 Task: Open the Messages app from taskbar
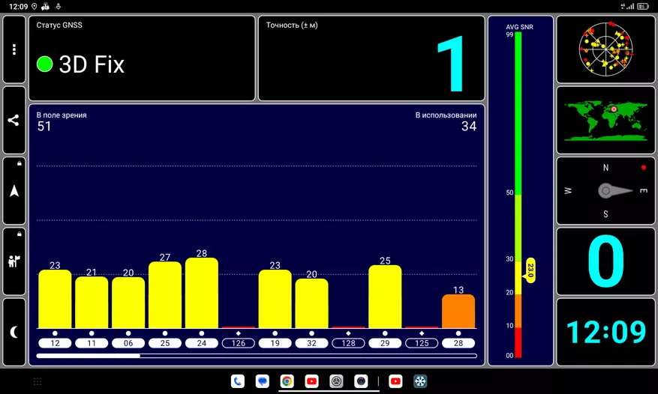pyautogui.click(x=263, y=381)
